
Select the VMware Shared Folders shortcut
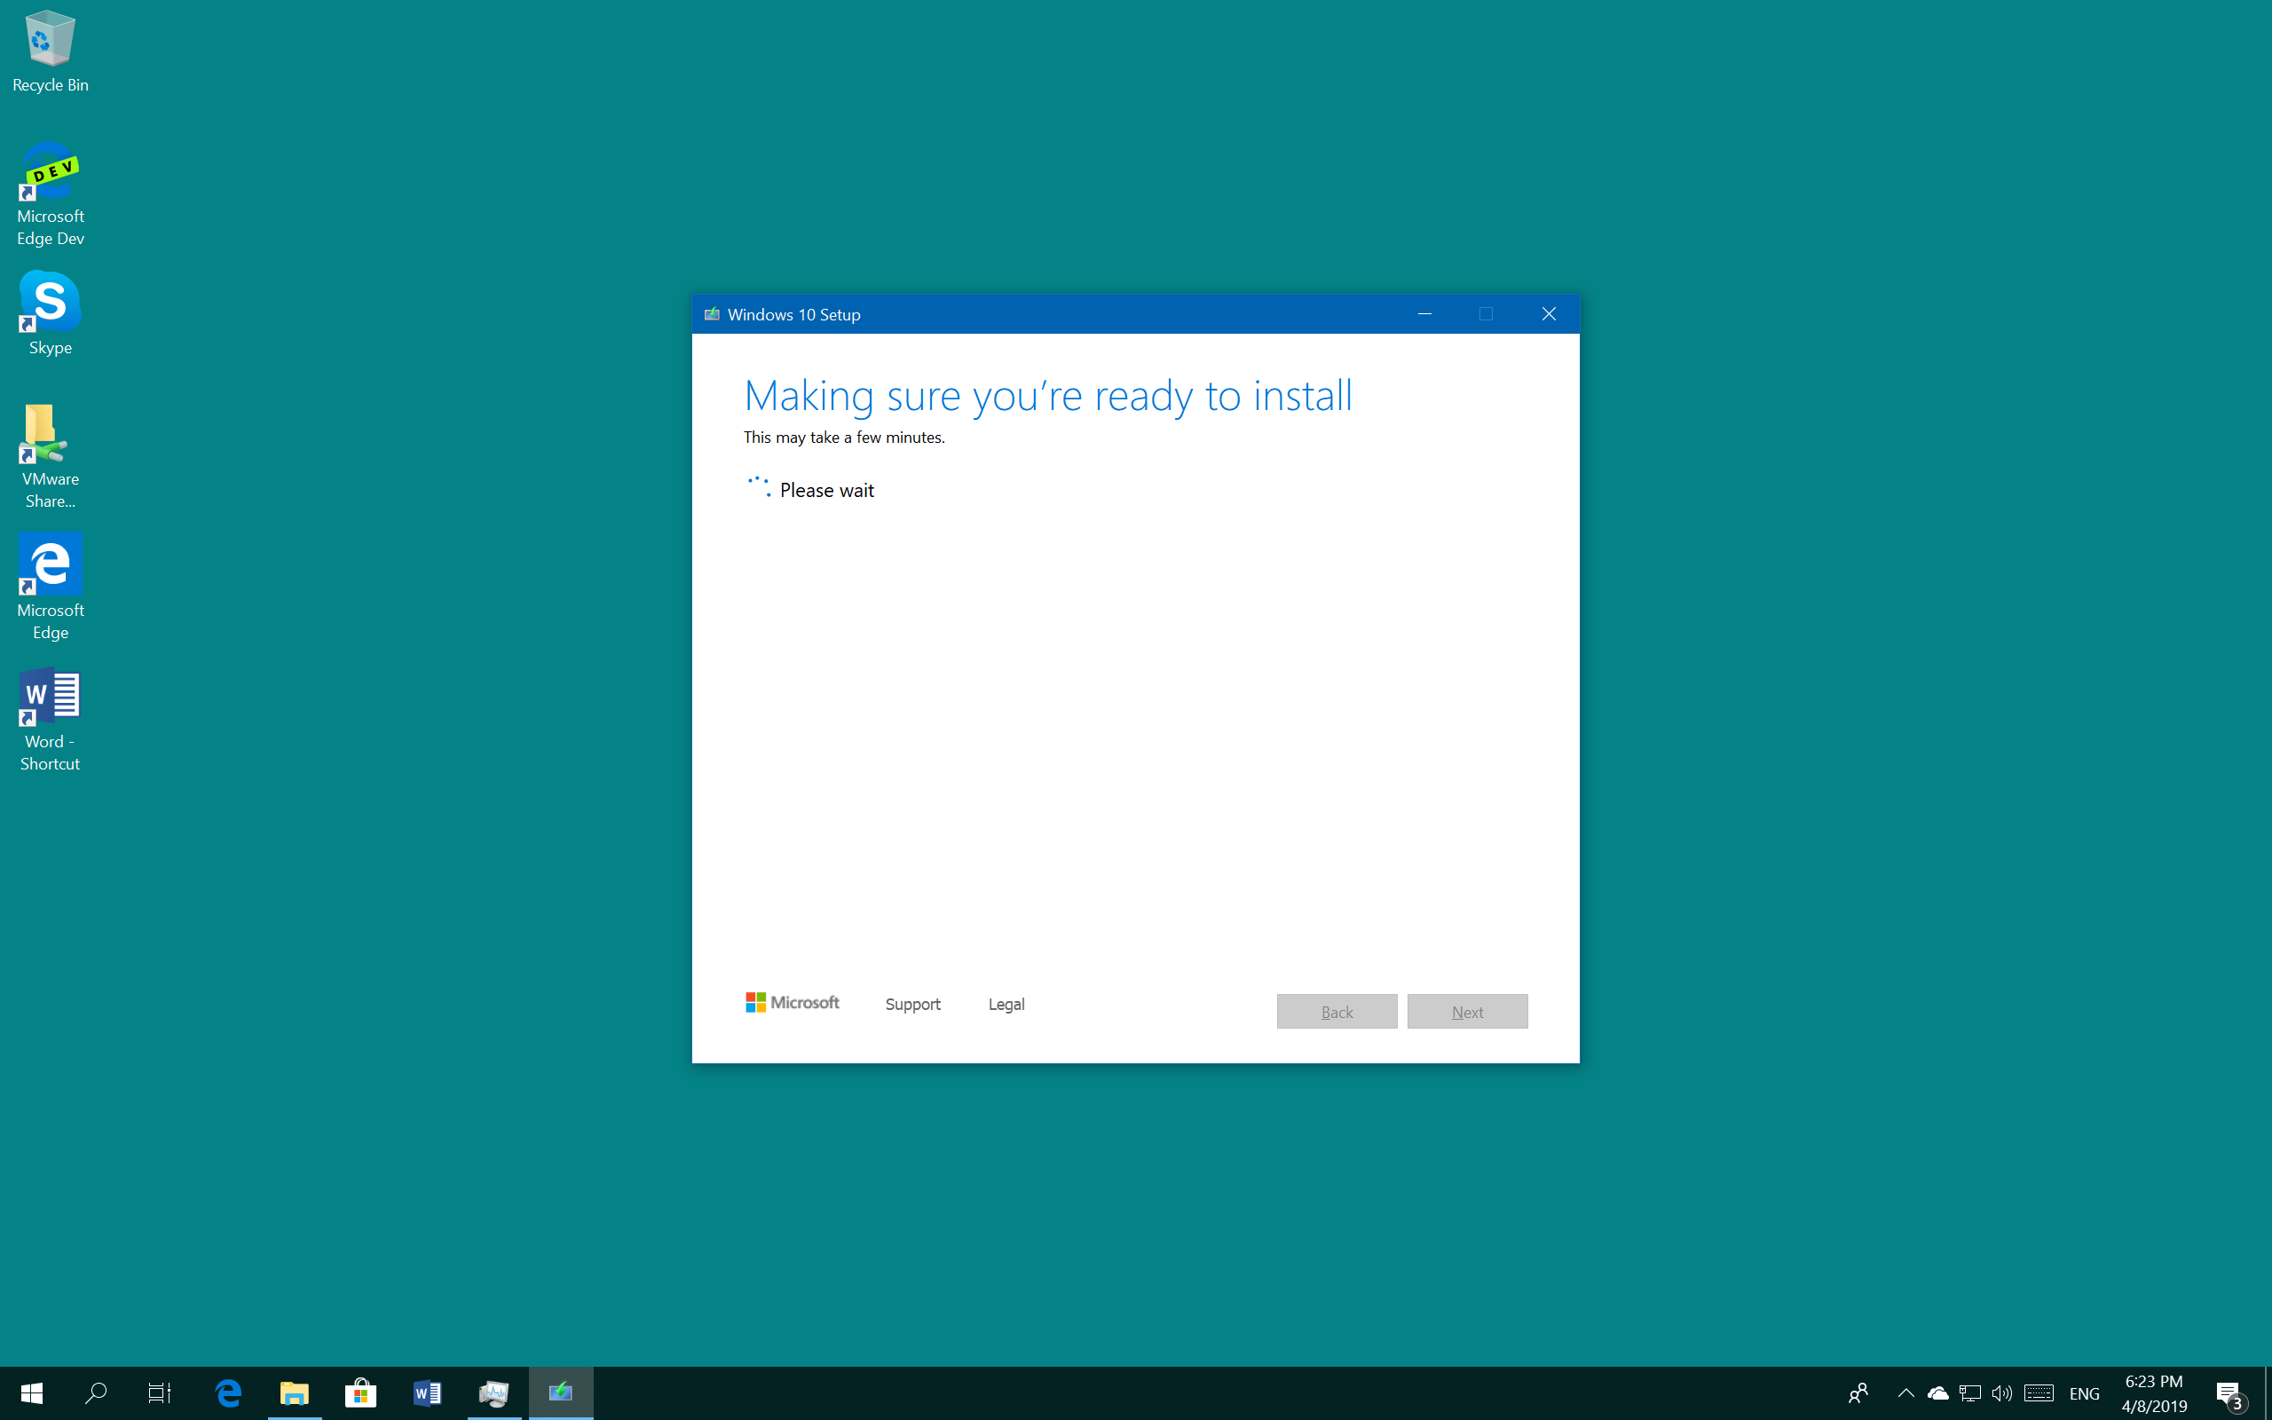pyautogui.click(x=50, y=457)
